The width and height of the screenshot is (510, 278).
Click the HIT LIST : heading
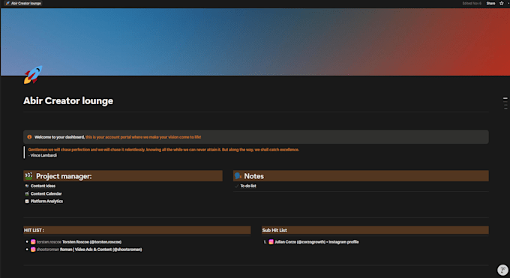click(34, 230)
